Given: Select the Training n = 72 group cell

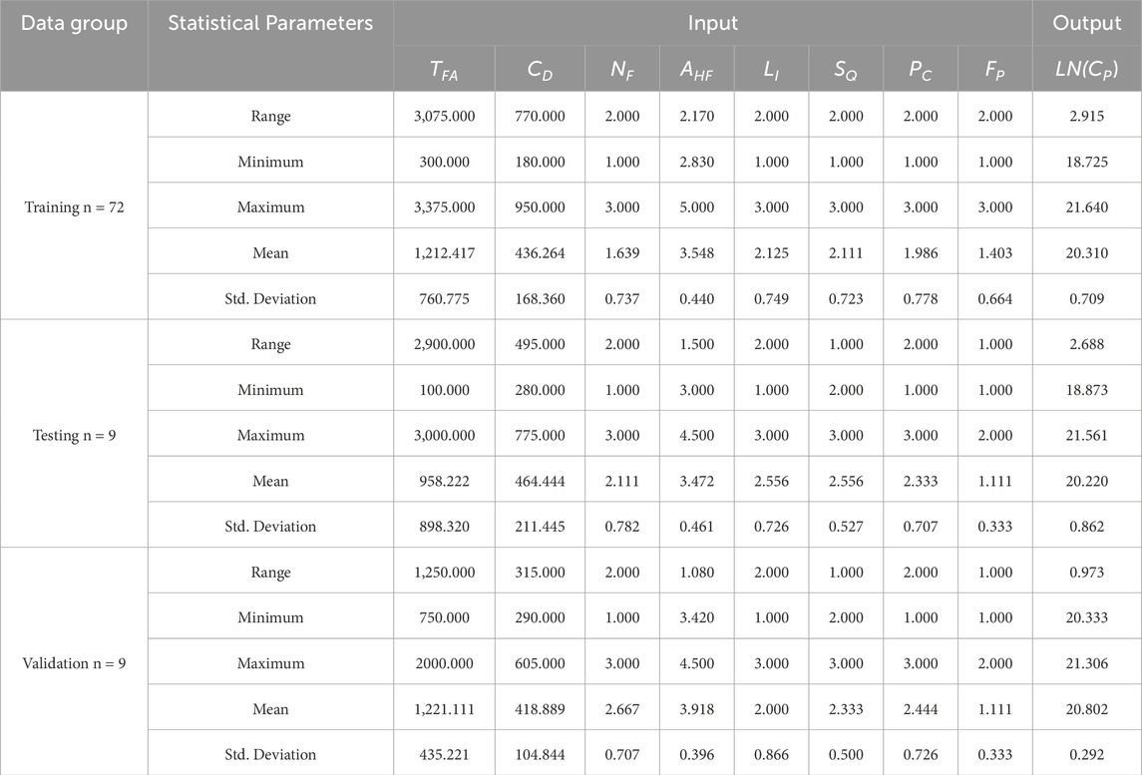Looking at the screenshot, I should point(74,206).
